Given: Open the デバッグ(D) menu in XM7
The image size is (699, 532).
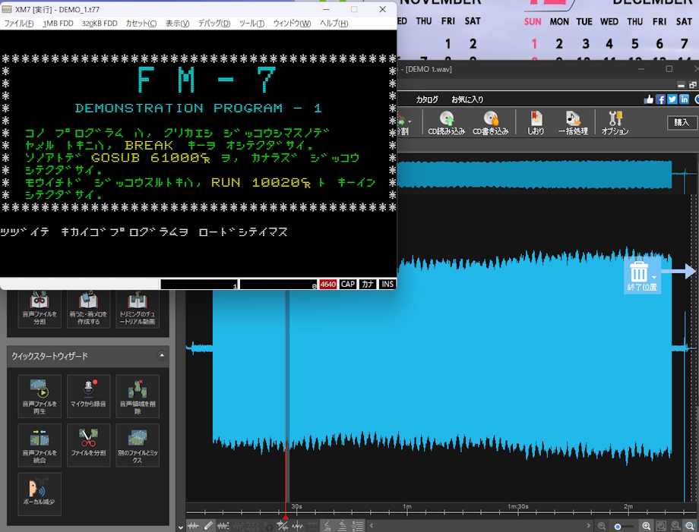Looking at the screenshot, I should pos(214,24).
